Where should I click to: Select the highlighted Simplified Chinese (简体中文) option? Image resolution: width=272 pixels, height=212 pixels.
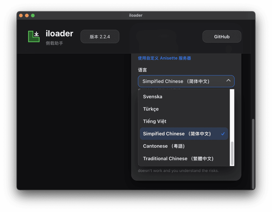point(177,134)
